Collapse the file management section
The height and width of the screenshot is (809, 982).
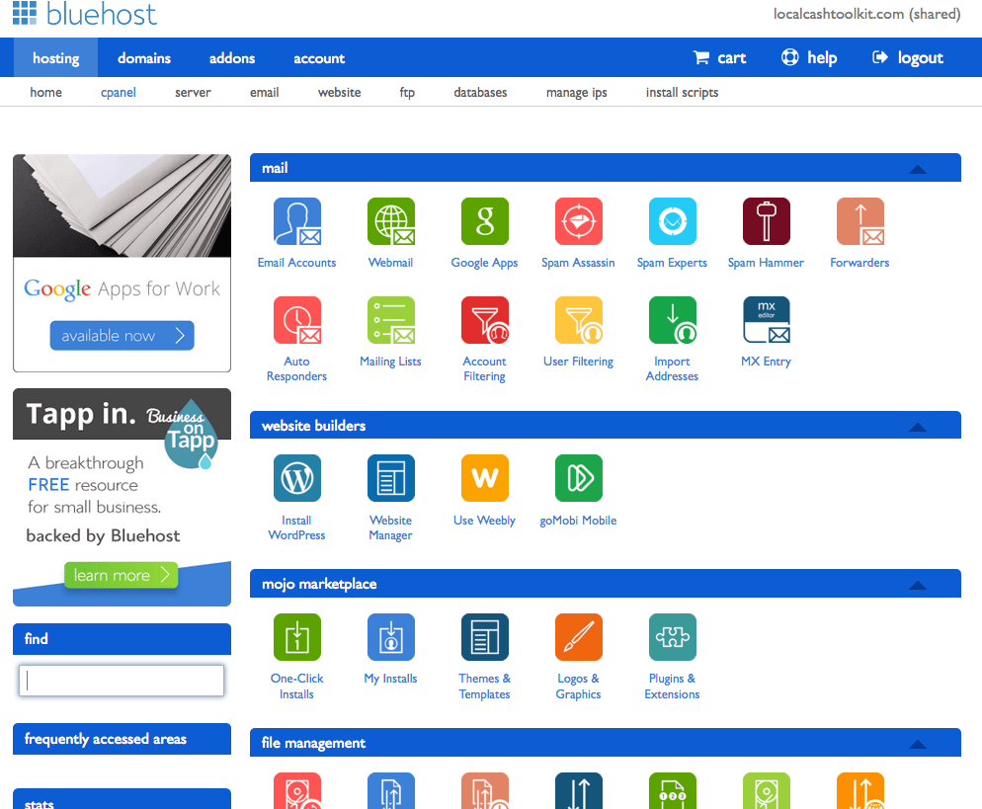pyautogui.click(x=918, y=745)
